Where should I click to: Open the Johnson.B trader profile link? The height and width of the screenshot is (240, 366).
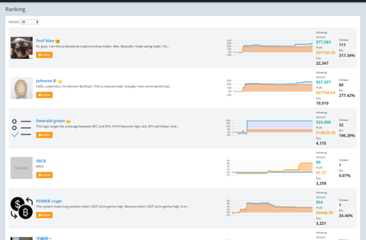(46, 81)
